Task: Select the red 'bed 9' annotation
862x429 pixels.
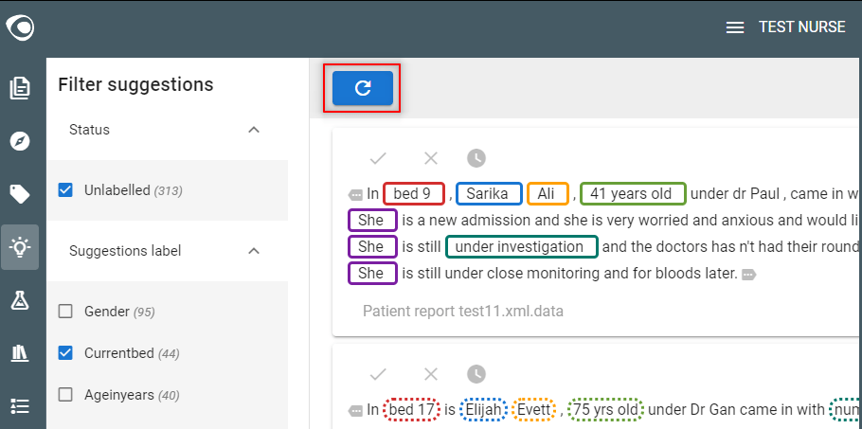Action: pos(414,193)
